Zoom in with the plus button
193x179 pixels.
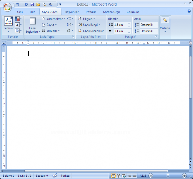point(184,176)
